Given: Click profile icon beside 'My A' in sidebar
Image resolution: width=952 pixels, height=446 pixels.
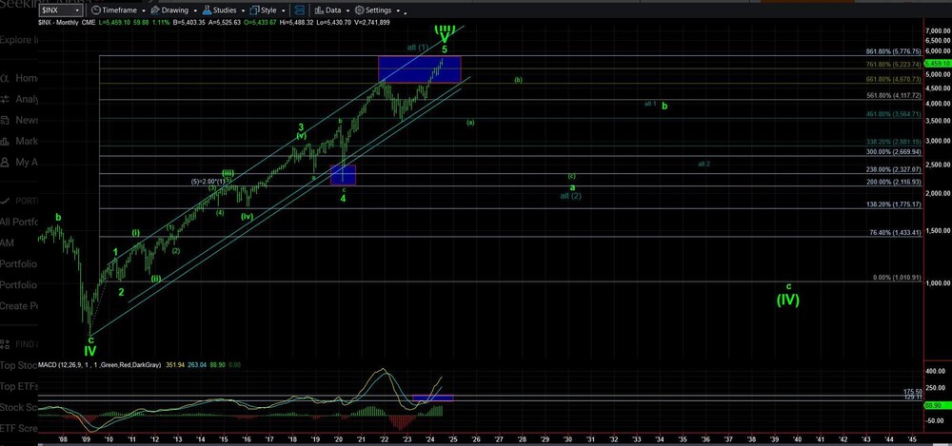Looking at the screenshot, I should pyautogui.click(x=4, y=162).
